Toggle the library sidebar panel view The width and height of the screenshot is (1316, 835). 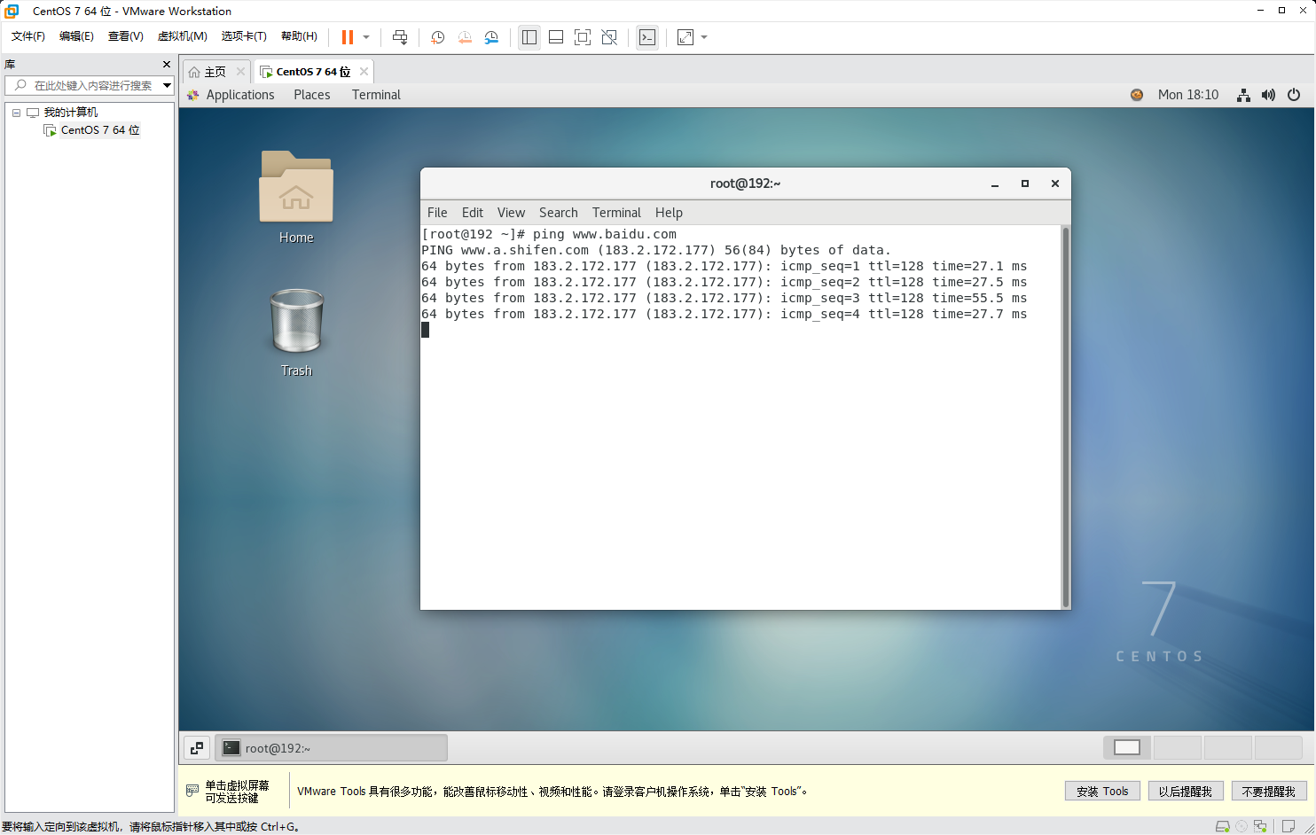(x=529, y=37)
